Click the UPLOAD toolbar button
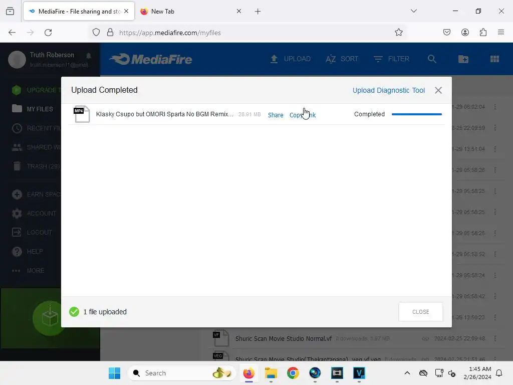This screenshot has width=513, height=385. coord(290,59)
